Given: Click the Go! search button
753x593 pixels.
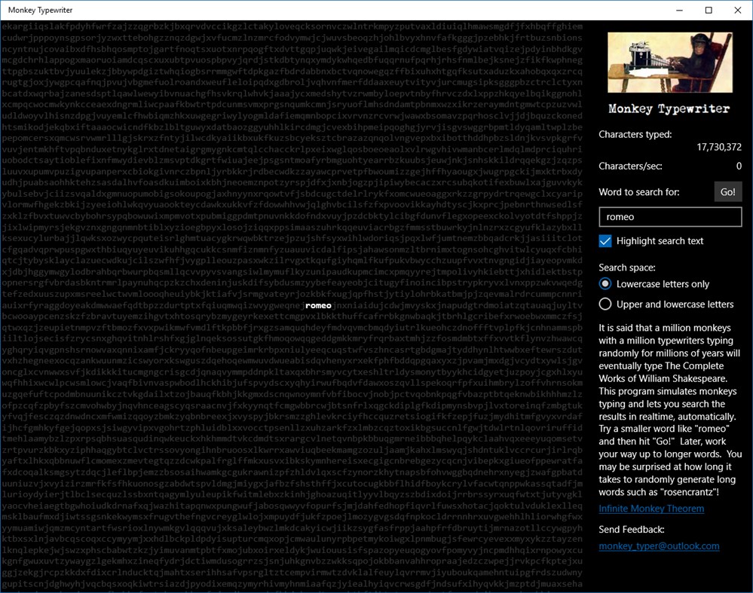Looking at the screenshot, I should (x=727, y=191).
